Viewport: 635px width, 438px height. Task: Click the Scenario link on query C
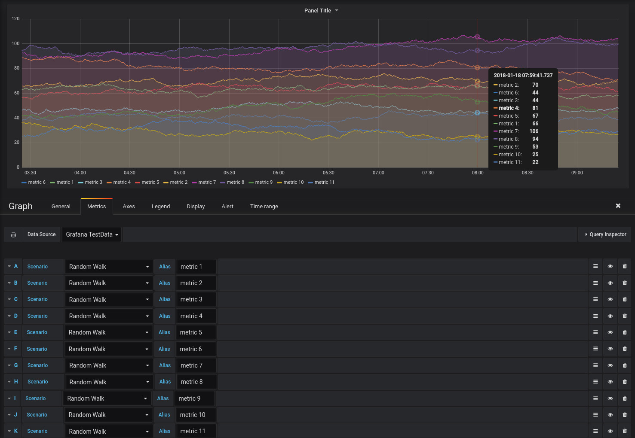pos(37,299)
